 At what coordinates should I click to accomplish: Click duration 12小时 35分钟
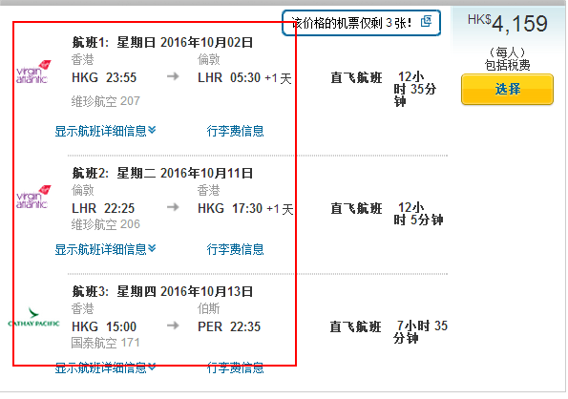coord(415,89)
